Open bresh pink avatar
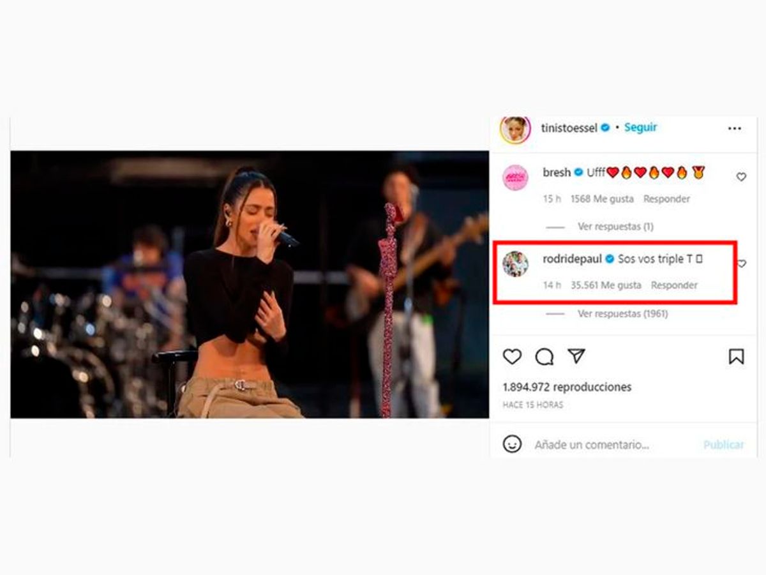Viewport: 766px width, 575px height. [515, 177]
